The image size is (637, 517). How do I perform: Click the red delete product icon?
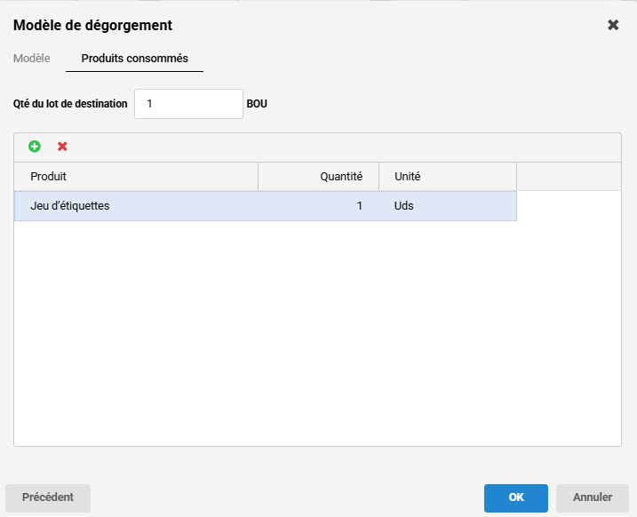(x=62, y=147)
